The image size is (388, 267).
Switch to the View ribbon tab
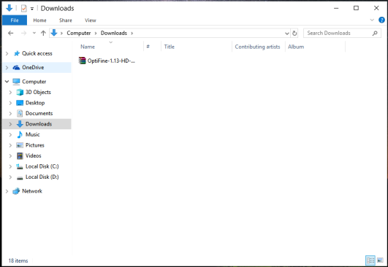point(91,20)
